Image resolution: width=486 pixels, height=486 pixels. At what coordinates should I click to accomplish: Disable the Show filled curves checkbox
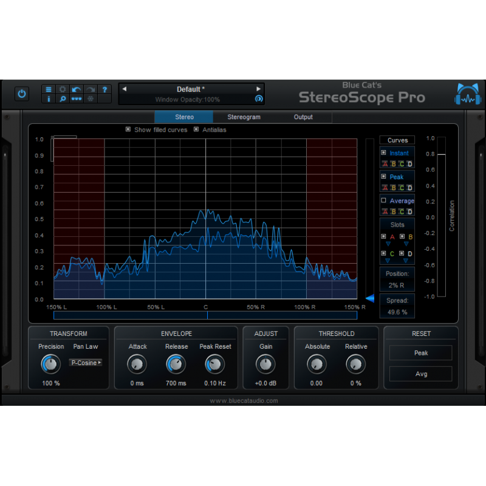pyautogui.click(x=128, y=129)
